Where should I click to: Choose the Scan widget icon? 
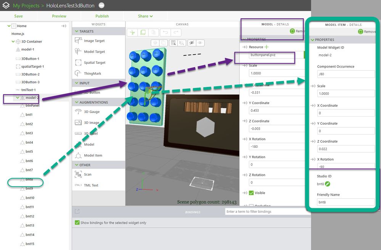[78, 174]
